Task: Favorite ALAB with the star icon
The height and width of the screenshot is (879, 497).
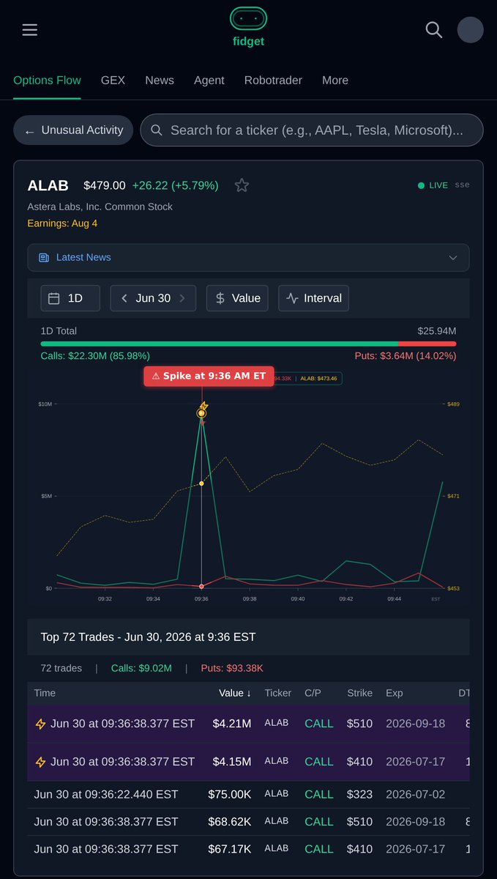Action: tap(242, 185)
